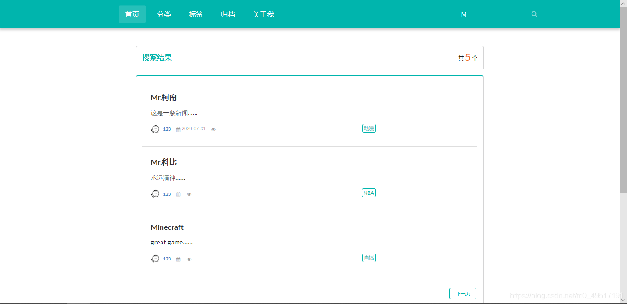627x304 pixels.
Task: Open the 关于我 nav item
Action: tap(263, 14)
